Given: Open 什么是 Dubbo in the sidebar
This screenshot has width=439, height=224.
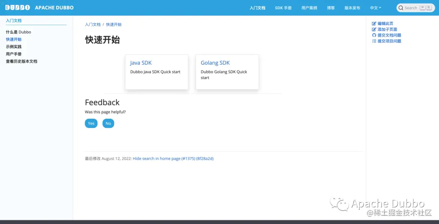Looking at the screenshot, I should tap(18, 32).
